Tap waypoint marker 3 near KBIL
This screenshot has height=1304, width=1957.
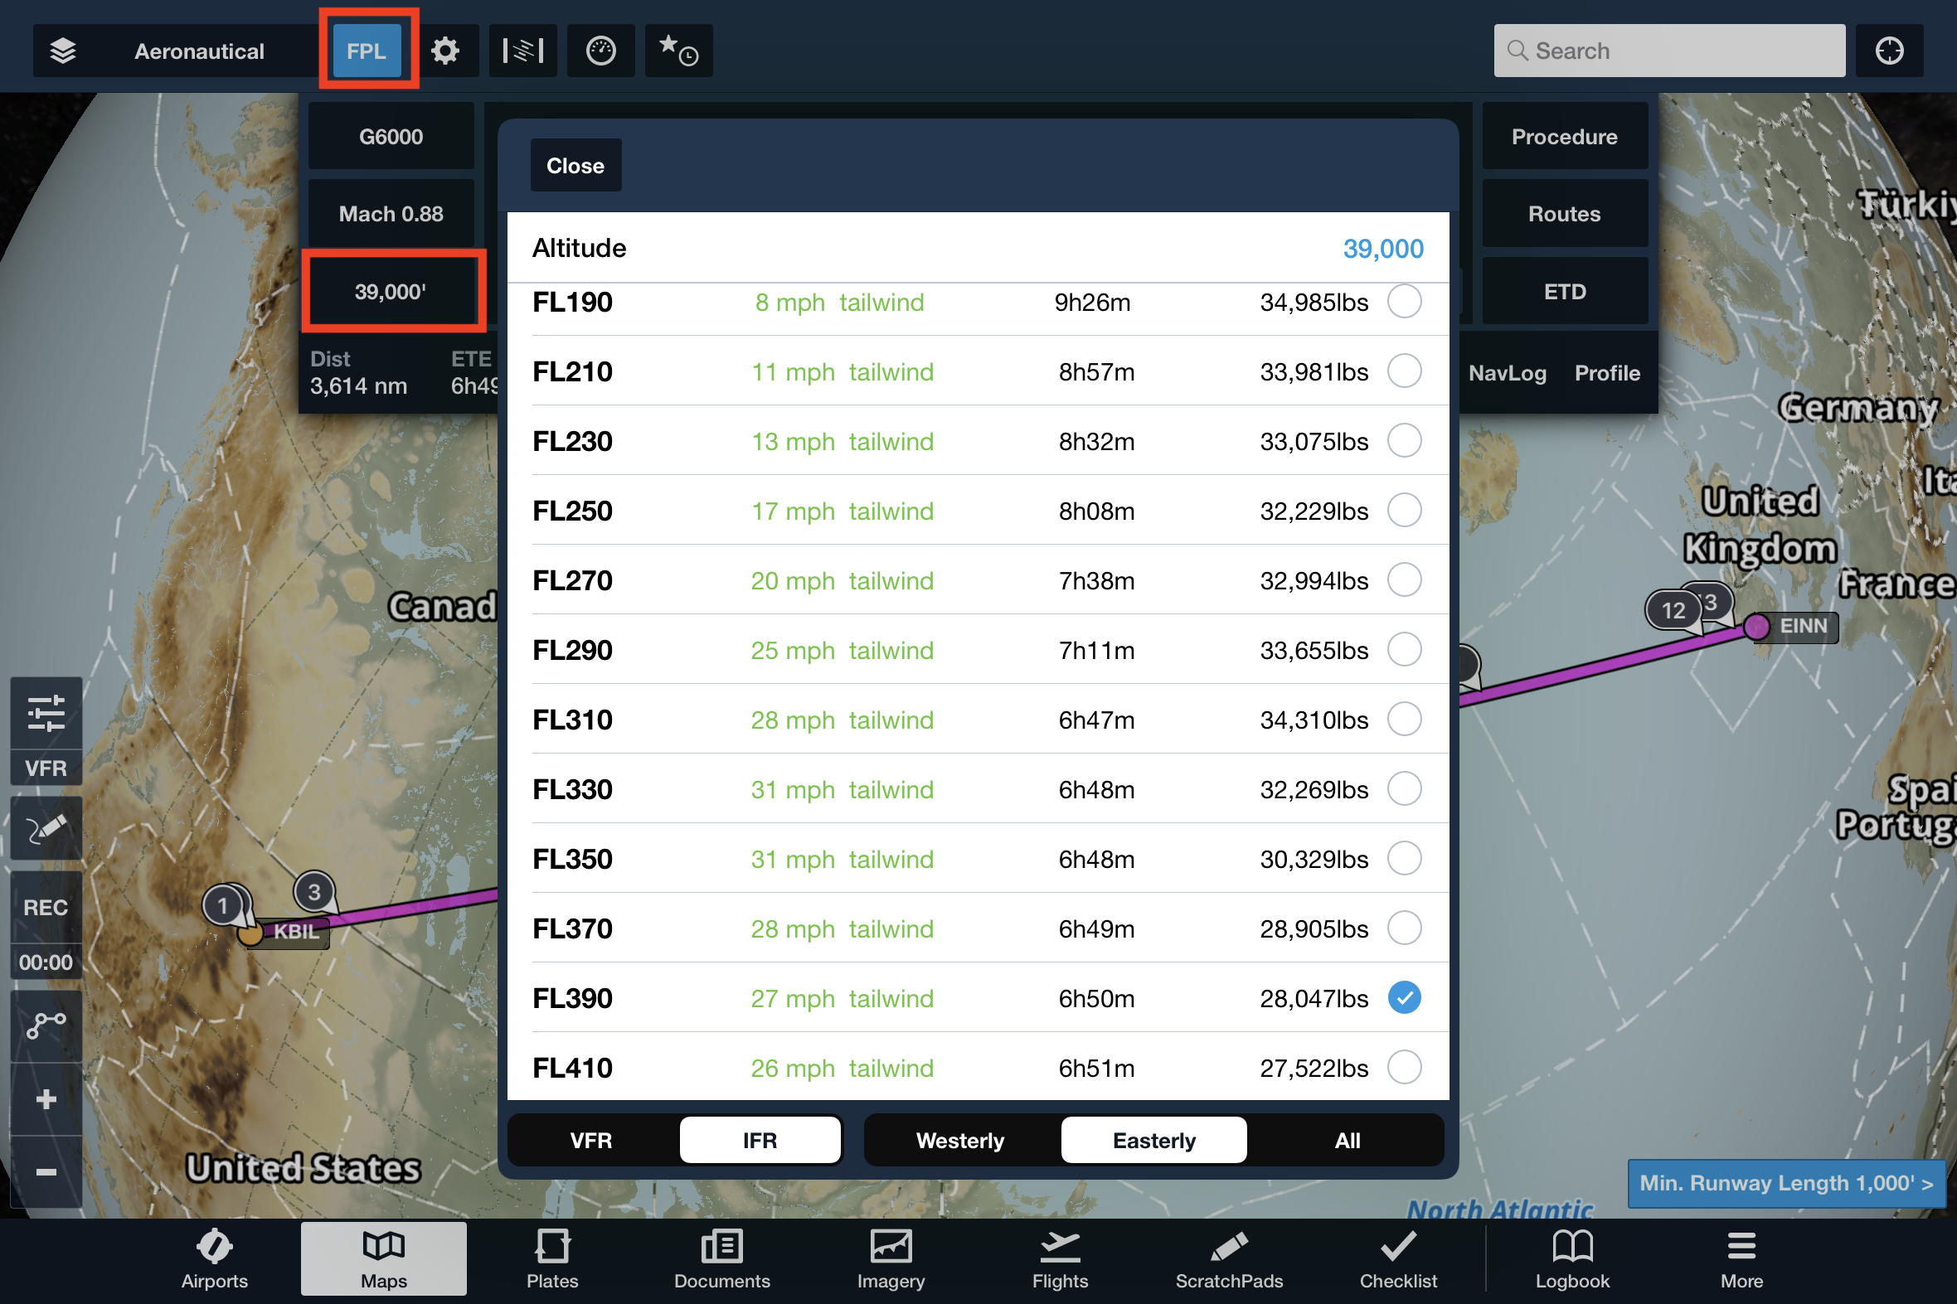[314, 892]
